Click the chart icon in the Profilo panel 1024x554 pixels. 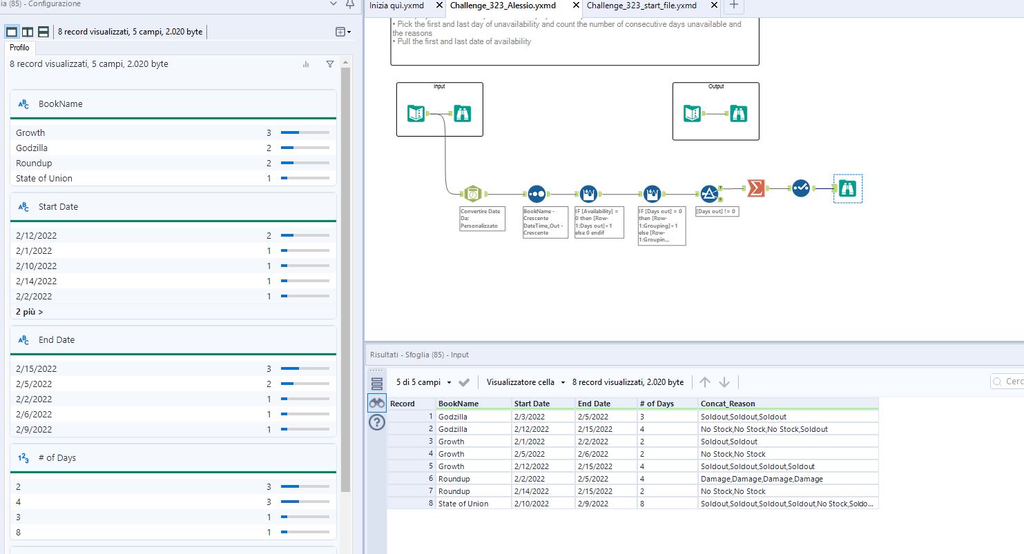[x=305, y=63]
